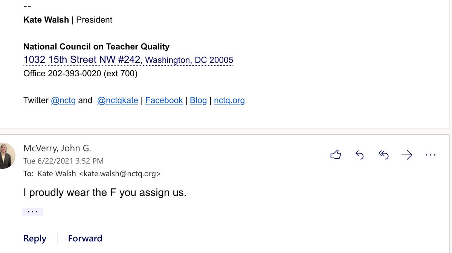Click the Tue 6/22/2021 3:52 PM timestamp
This screenshot has height=253, width=452.
[x=63, y=161]
